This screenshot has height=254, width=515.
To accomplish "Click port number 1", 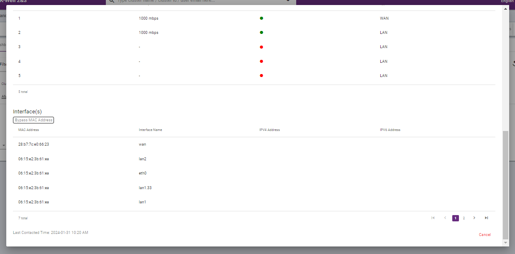I will pos(19,18).
